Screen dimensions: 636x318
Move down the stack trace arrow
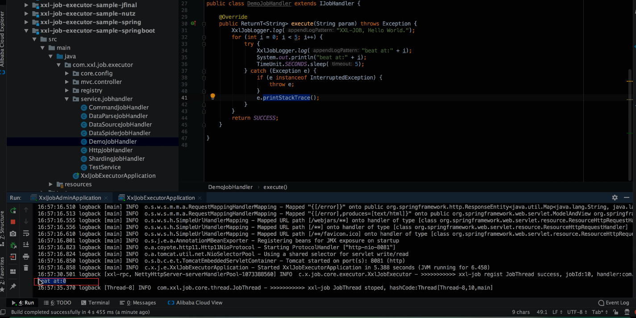(x=26, y=222)
